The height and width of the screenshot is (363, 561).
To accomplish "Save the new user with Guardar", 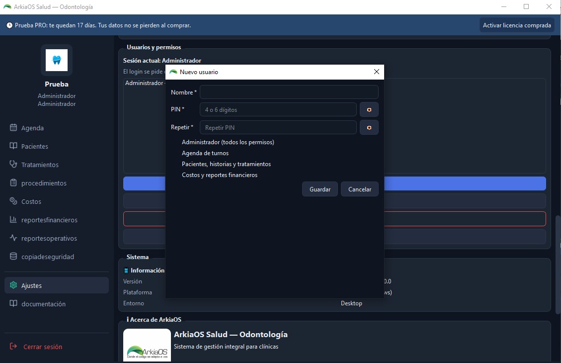I will (x=320, y=189).
